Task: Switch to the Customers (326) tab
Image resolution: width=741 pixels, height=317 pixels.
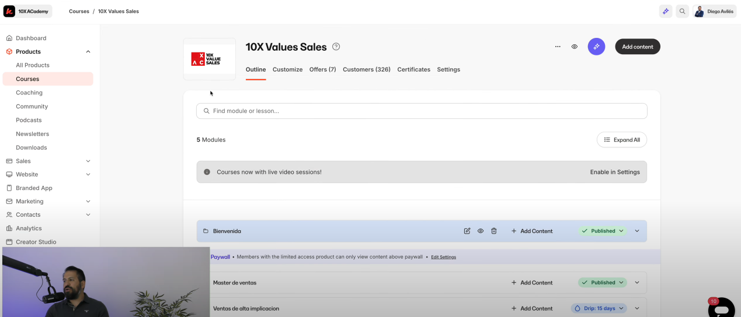Action: pos(367,69)
